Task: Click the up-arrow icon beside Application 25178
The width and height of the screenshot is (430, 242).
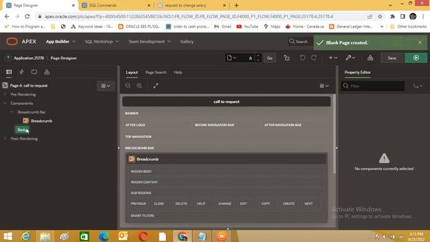Action: click(x=8, y=58)
